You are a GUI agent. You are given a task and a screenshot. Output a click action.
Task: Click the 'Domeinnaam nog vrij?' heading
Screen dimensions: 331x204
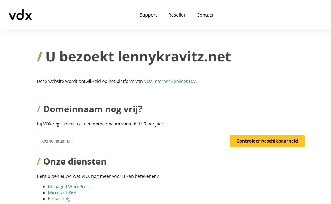coord(90,109)
